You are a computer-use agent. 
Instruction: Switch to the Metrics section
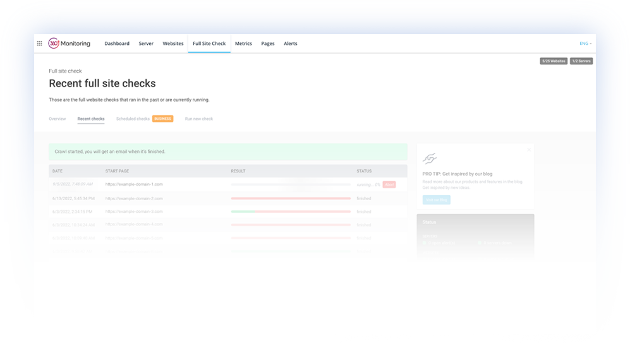click(x=243, y=44)
